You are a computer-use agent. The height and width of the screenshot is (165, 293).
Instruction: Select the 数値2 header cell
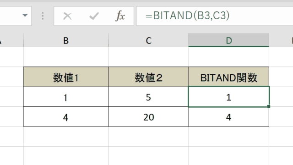(x=148, y=77)
